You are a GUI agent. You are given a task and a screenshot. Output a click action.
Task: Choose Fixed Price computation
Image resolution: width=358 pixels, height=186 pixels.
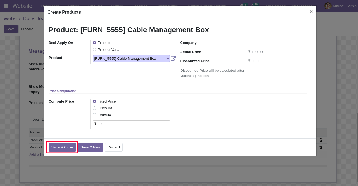click(x=95, y=101)
